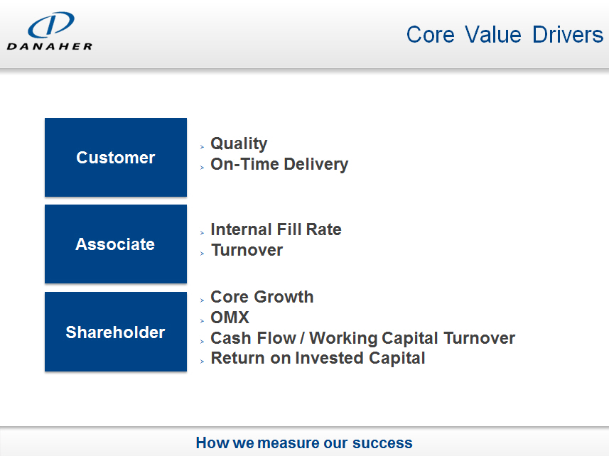Click Cash Flow / Working Capital Turnover text
The image size is (609, 456).
point(362,338)
